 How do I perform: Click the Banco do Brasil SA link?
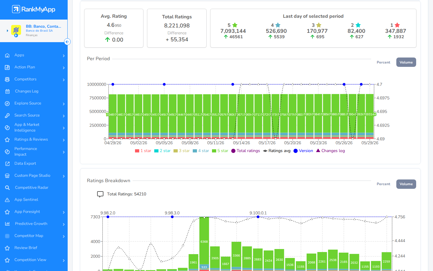pos(39,31)
